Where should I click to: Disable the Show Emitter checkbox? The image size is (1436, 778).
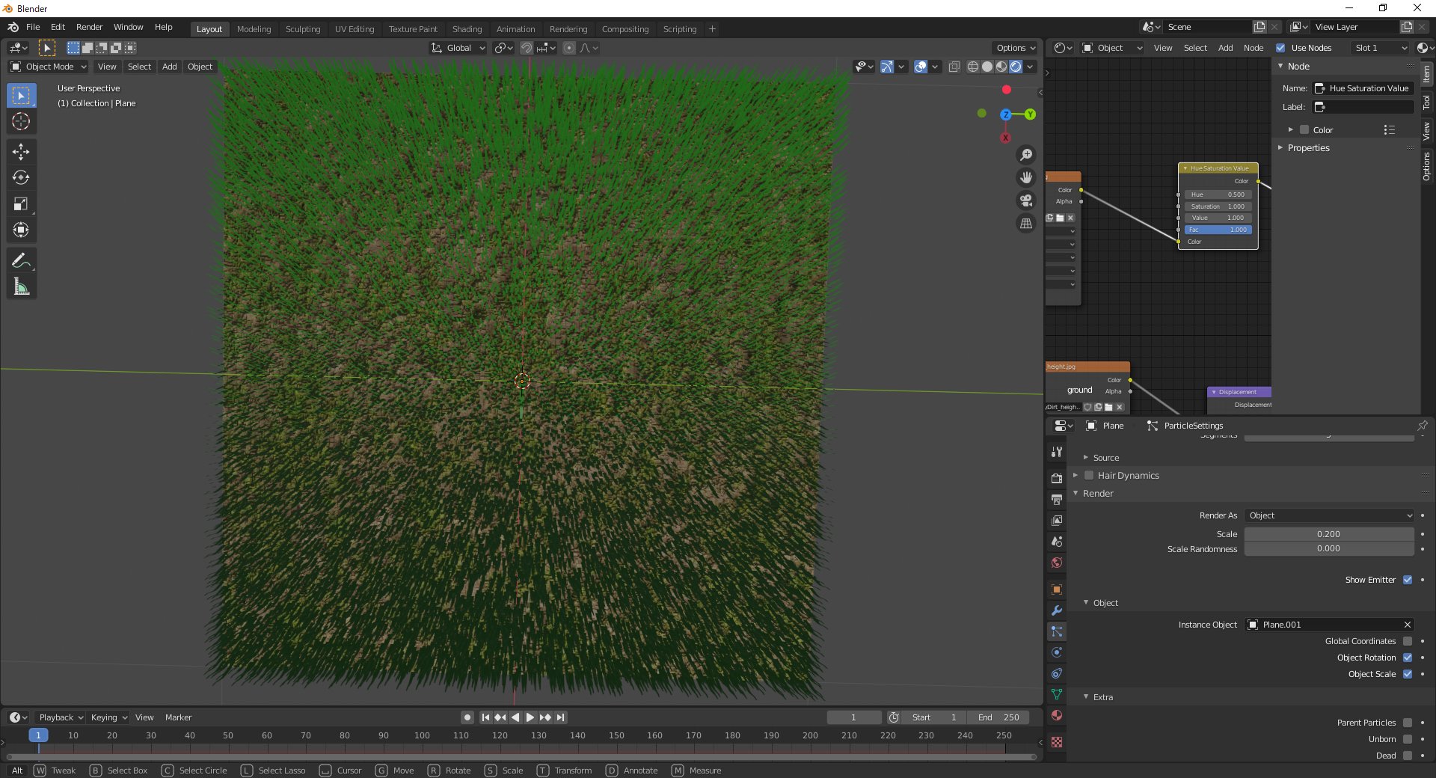tap(1408, 580)
